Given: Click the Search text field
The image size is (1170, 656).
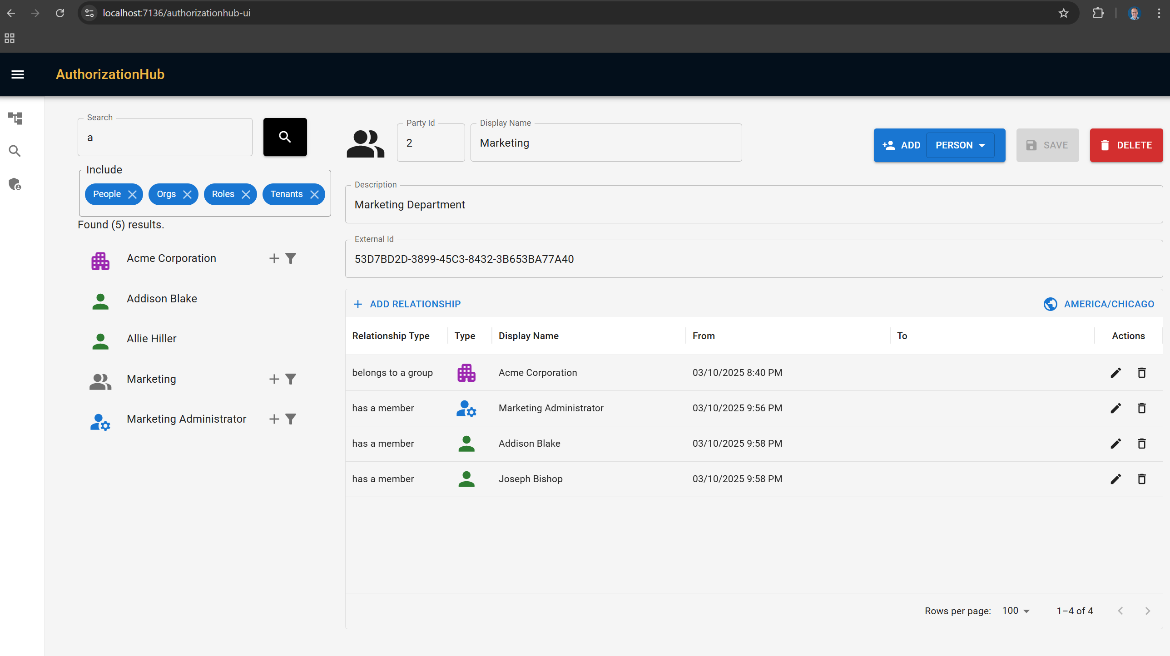Looking at the screenshot, I should point(165,138).
